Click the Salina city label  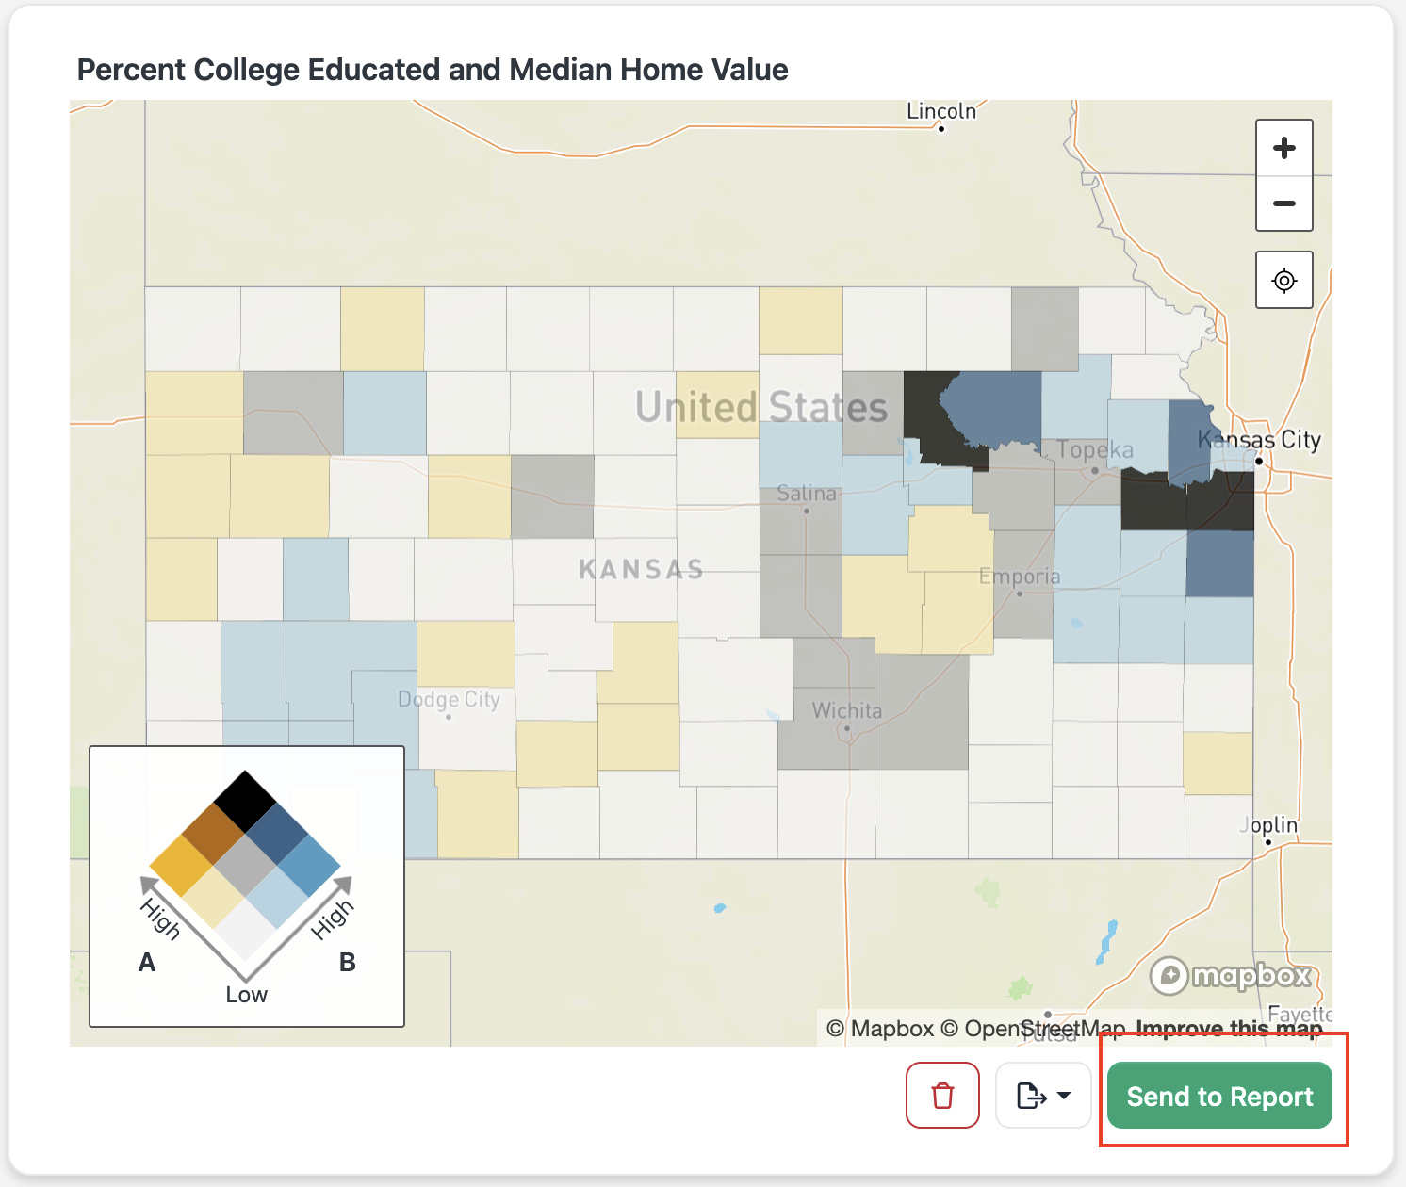pos(807,494)
